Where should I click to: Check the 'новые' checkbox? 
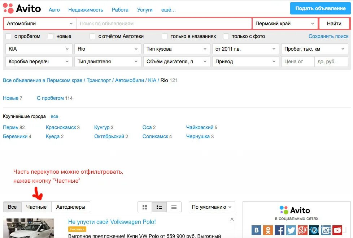coord(51,36)
